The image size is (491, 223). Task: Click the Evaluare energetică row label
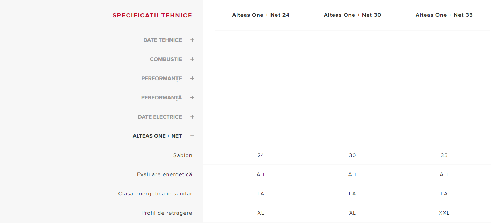tap(165, 174)
